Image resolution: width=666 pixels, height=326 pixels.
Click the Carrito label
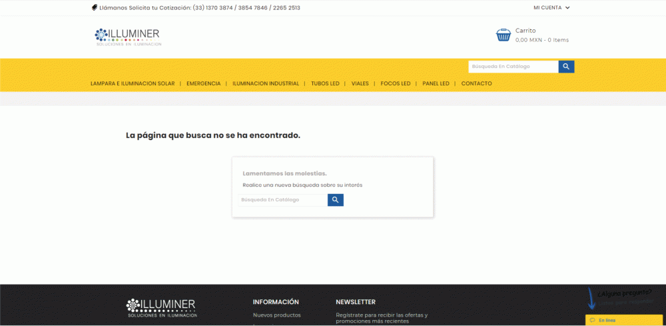pyautogui.click(x=525, y=31)
